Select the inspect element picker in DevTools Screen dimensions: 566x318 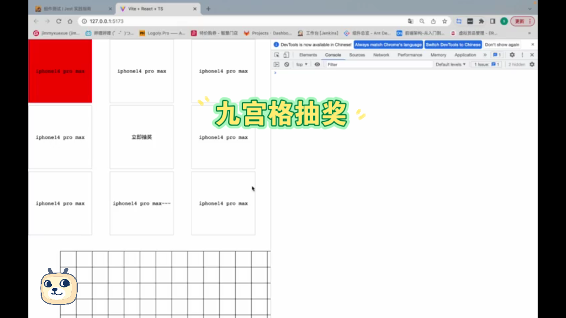277,55
